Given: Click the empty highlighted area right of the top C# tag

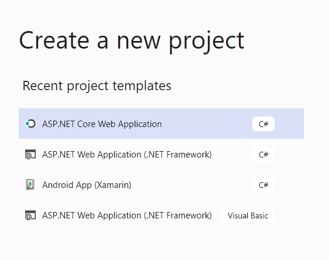Looking at the screenshot, I should pyautogui.click(x=289, y=124).
